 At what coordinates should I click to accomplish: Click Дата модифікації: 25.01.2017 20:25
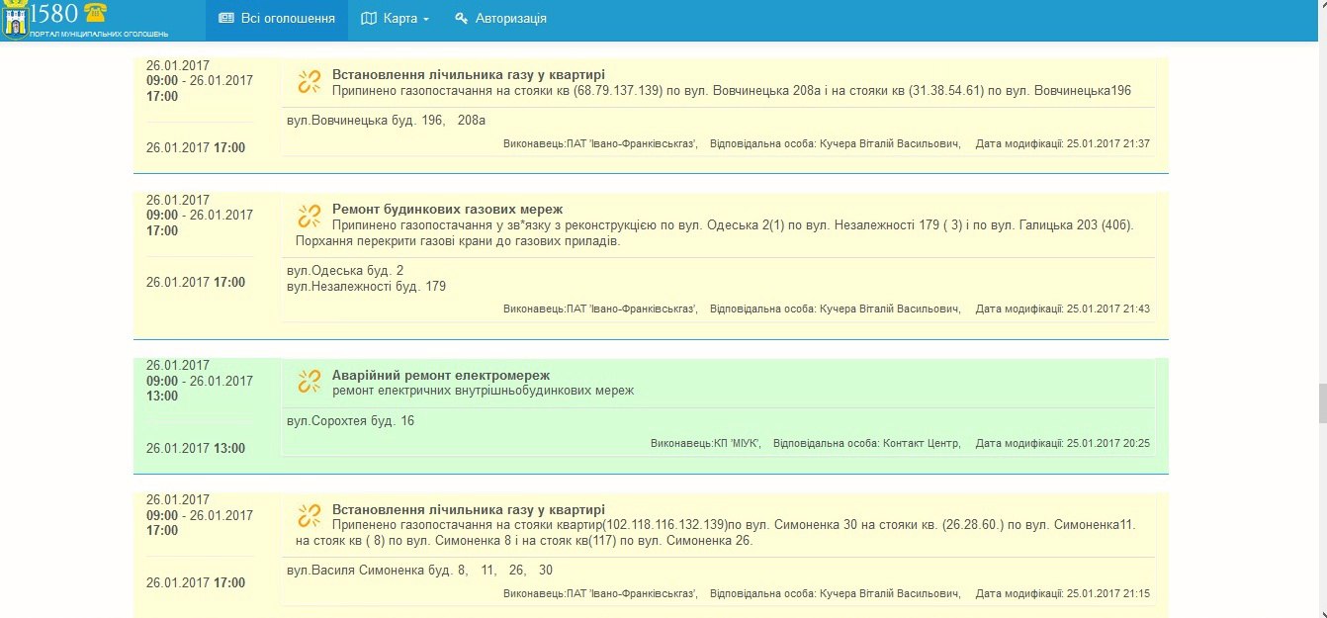pyautogui.click(x=1062, y=443)
